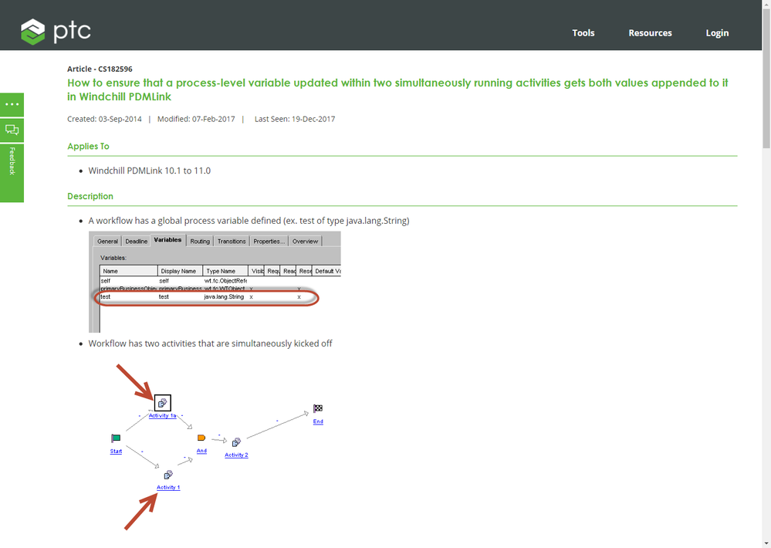This screenshot has width=771, height=548.
Task: Click the Properties... tab in the image
Action: 269,241
